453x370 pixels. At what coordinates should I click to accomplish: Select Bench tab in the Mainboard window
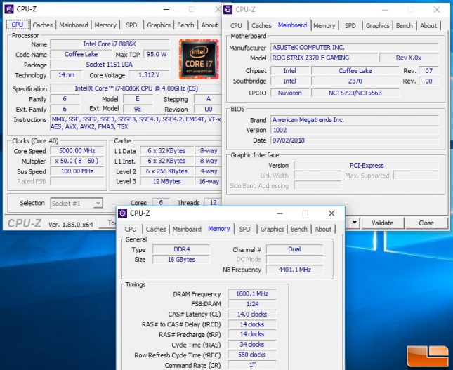click(404, 26)
